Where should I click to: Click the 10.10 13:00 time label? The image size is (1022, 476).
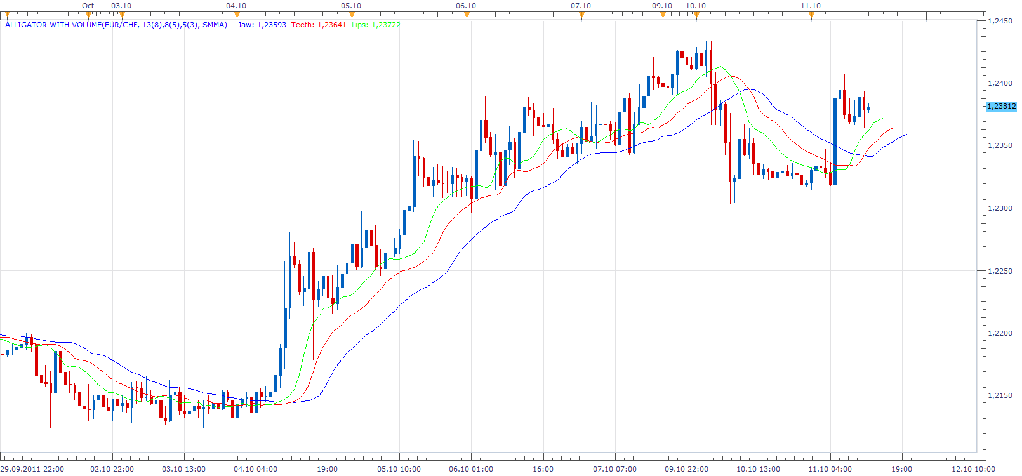click(x=758, y=469)
